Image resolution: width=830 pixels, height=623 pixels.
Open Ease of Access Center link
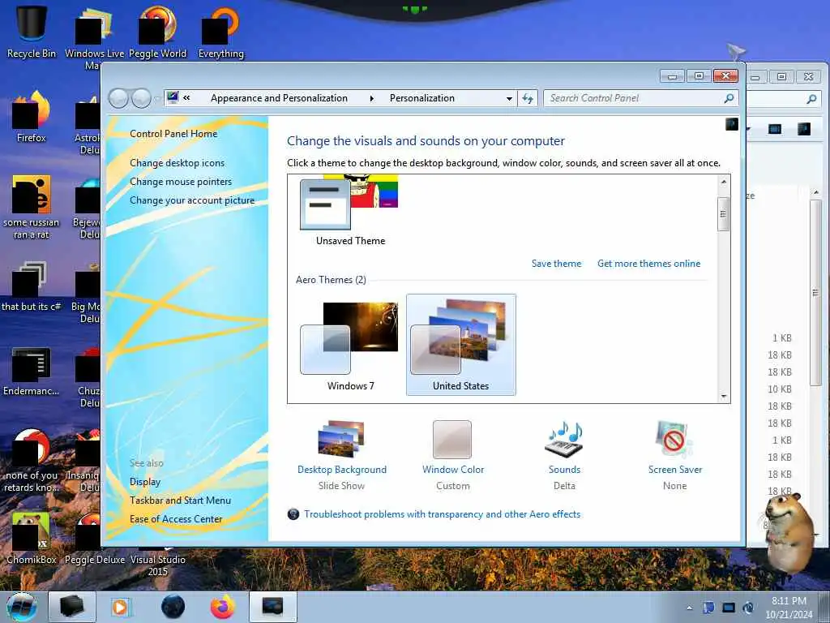pos(176,519)
